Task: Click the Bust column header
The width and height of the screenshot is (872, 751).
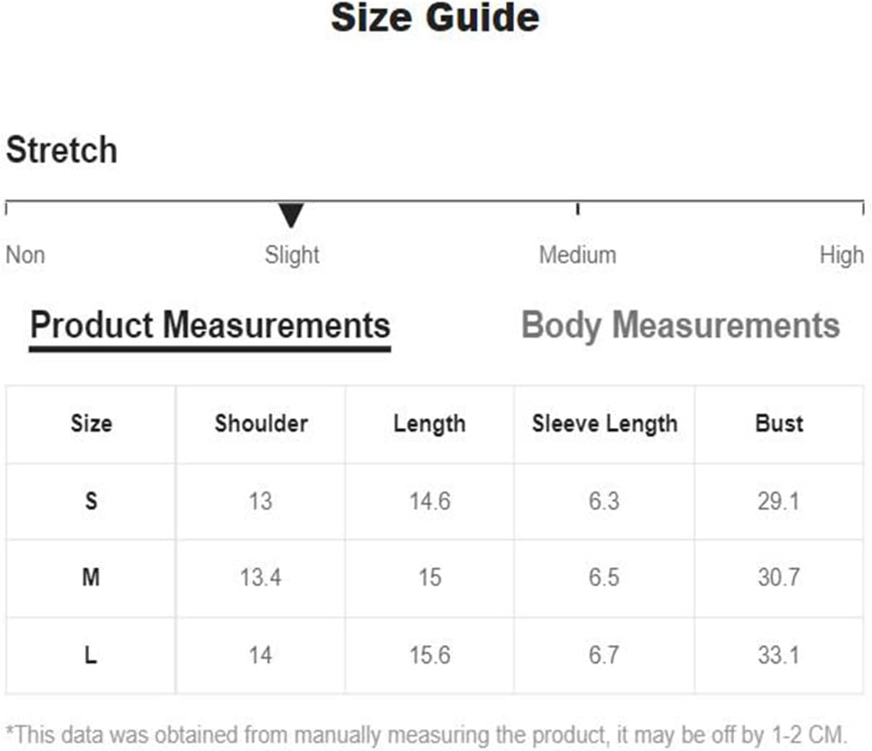Action: (779, 423)
